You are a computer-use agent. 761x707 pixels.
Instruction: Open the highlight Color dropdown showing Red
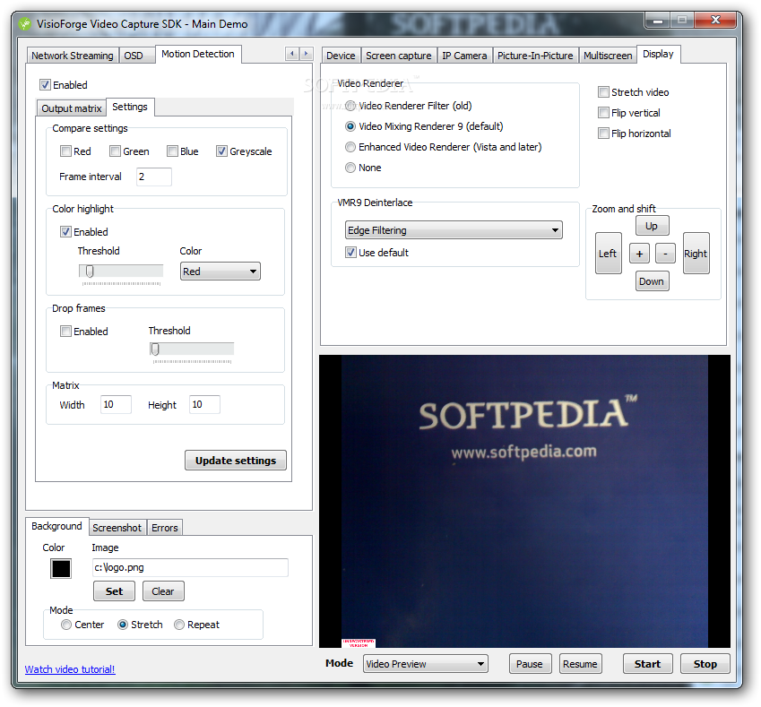coord(220,272)
